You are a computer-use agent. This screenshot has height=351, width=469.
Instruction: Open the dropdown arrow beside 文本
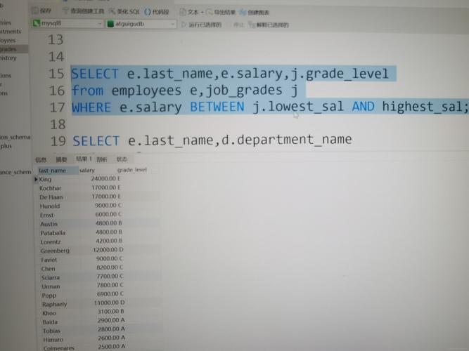[203, 13]
